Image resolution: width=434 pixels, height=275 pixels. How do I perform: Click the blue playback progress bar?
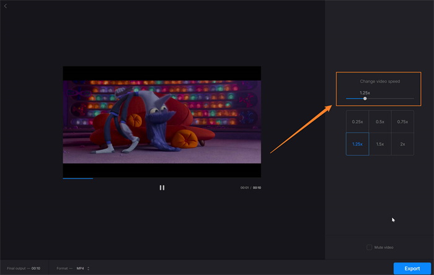[x=77, y=178]
